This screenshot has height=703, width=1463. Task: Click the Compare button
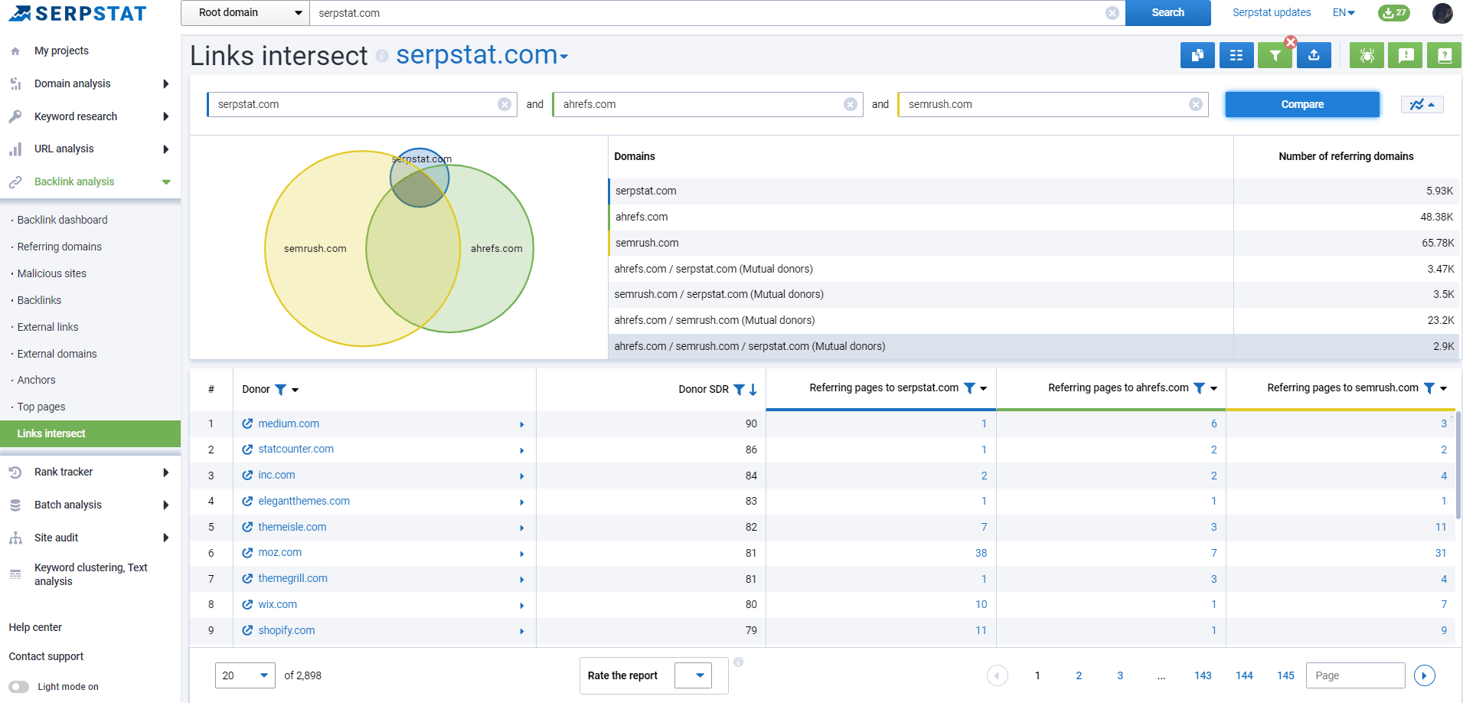click(1302, 104)
